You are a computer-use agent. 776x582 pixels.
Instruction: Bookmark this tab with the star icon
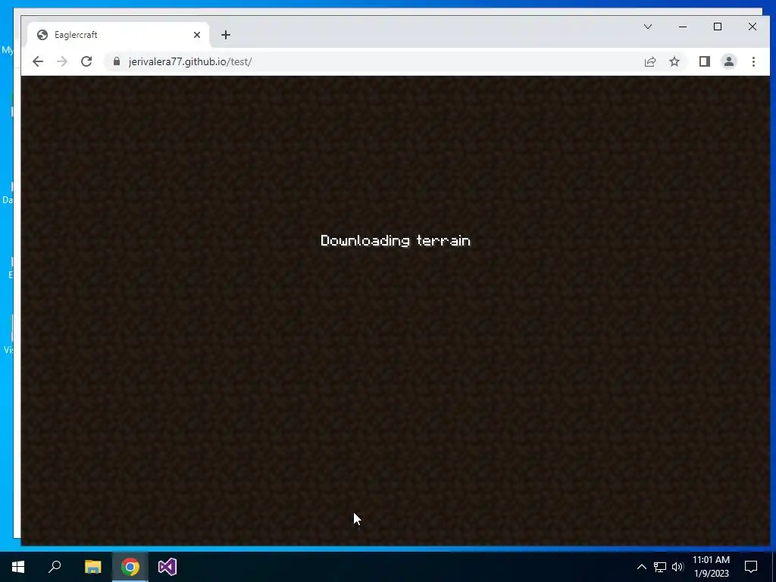pyautogui.click(x=674, y=61)
